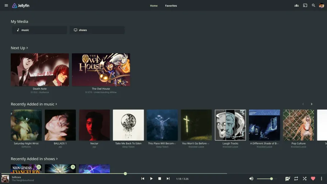Image resolution: width=327 pixels, height=184 pixels.
Task: Click the Death Note title link
Action: click(40, 89)
